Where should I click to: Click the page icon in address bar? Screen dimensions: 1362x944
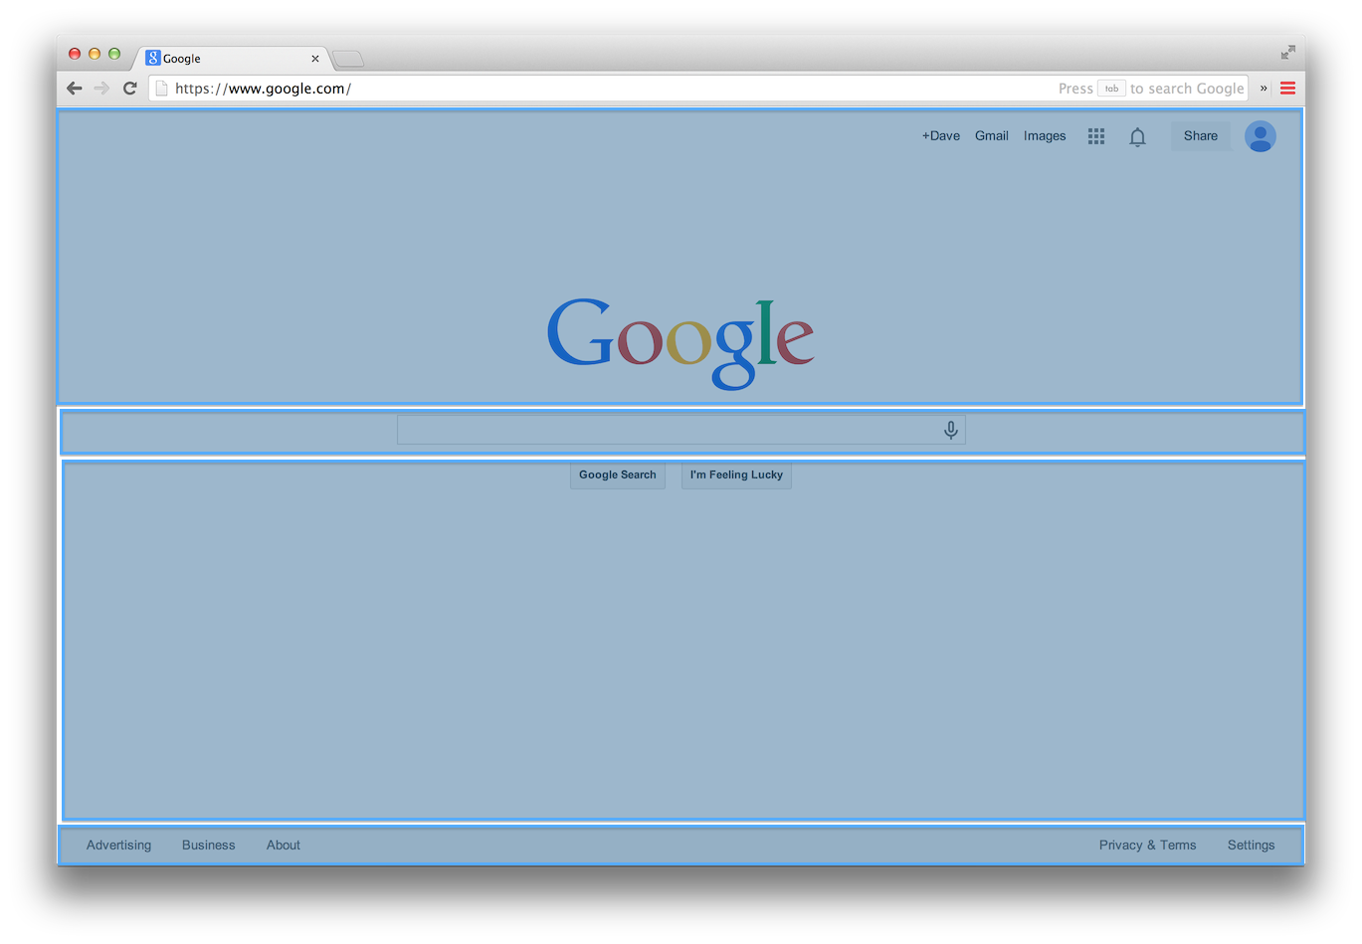click(162, 89)
